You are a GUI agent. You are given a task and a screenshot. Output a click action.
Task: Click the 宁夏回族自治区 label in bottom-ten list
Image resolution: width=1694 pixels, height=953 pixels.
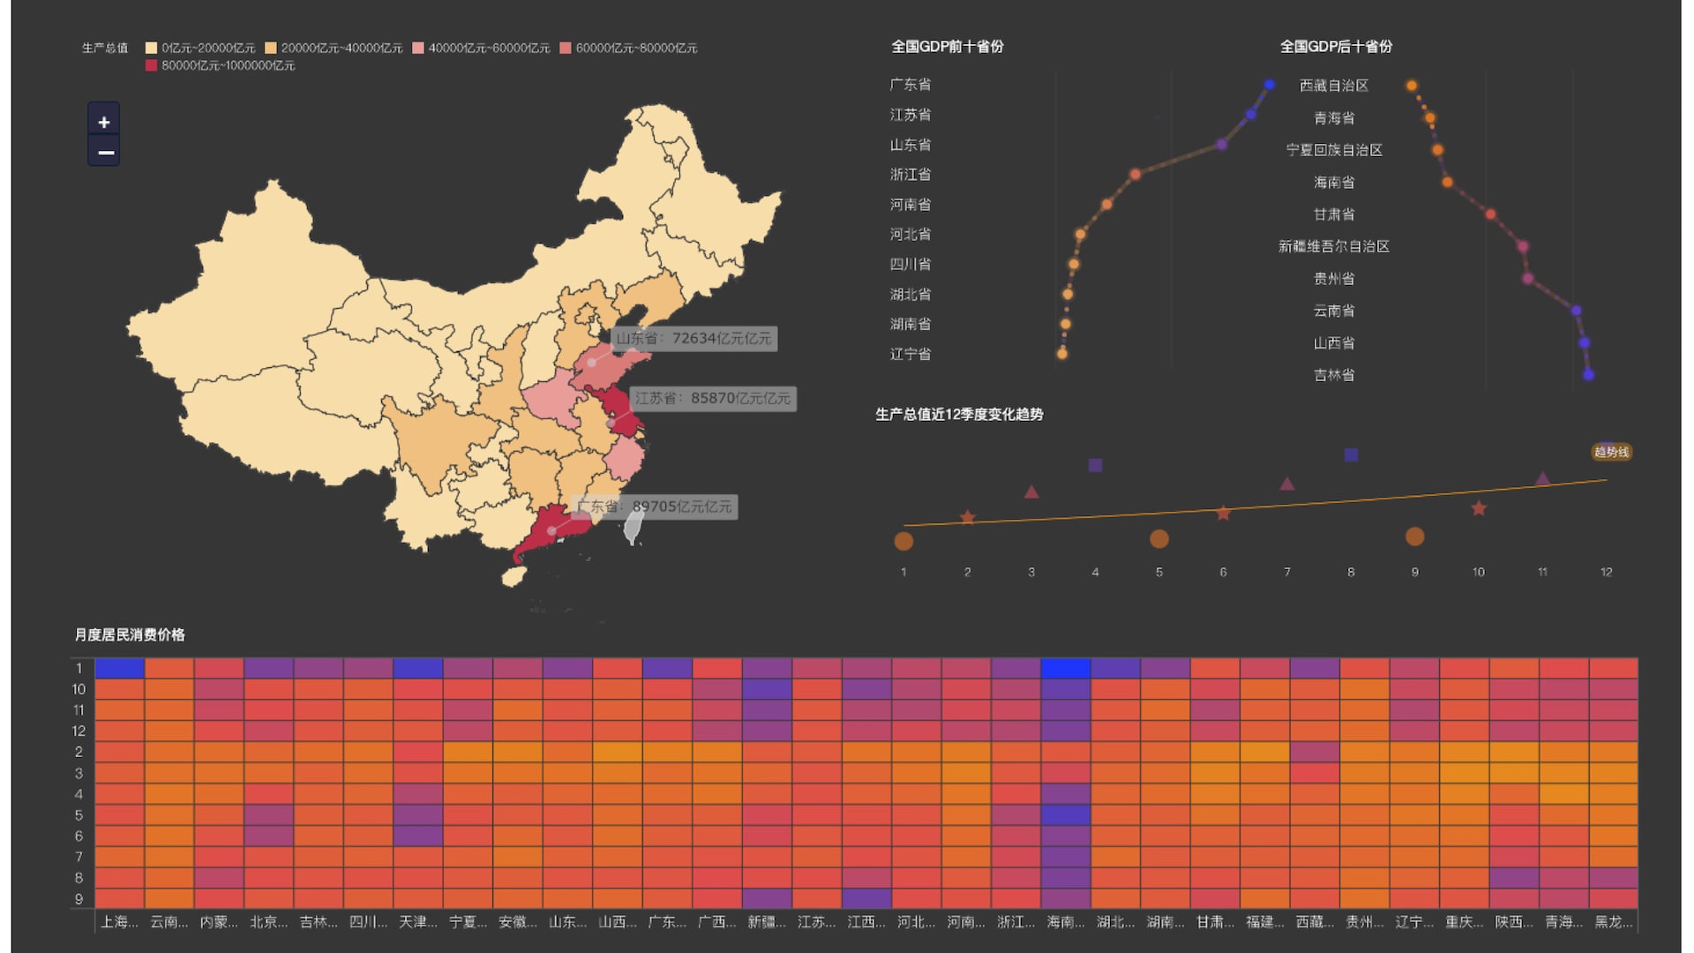(1334, 150)
